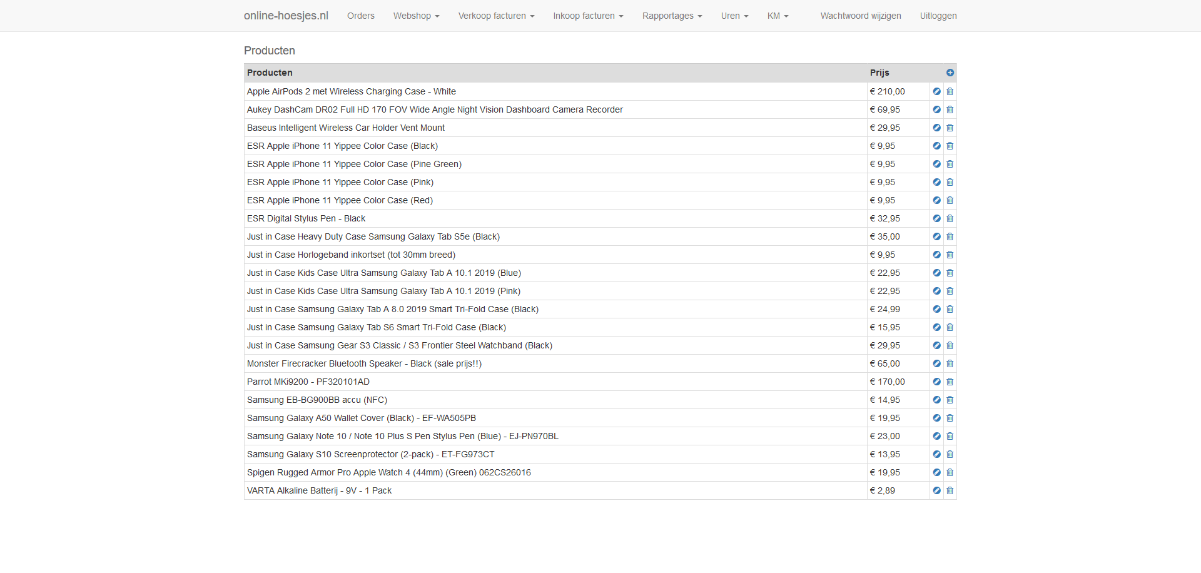Open online-hoesjes.nl home link
This screenshot has width=1201, height=573.
pyautogui.click(x=286, y=16)
